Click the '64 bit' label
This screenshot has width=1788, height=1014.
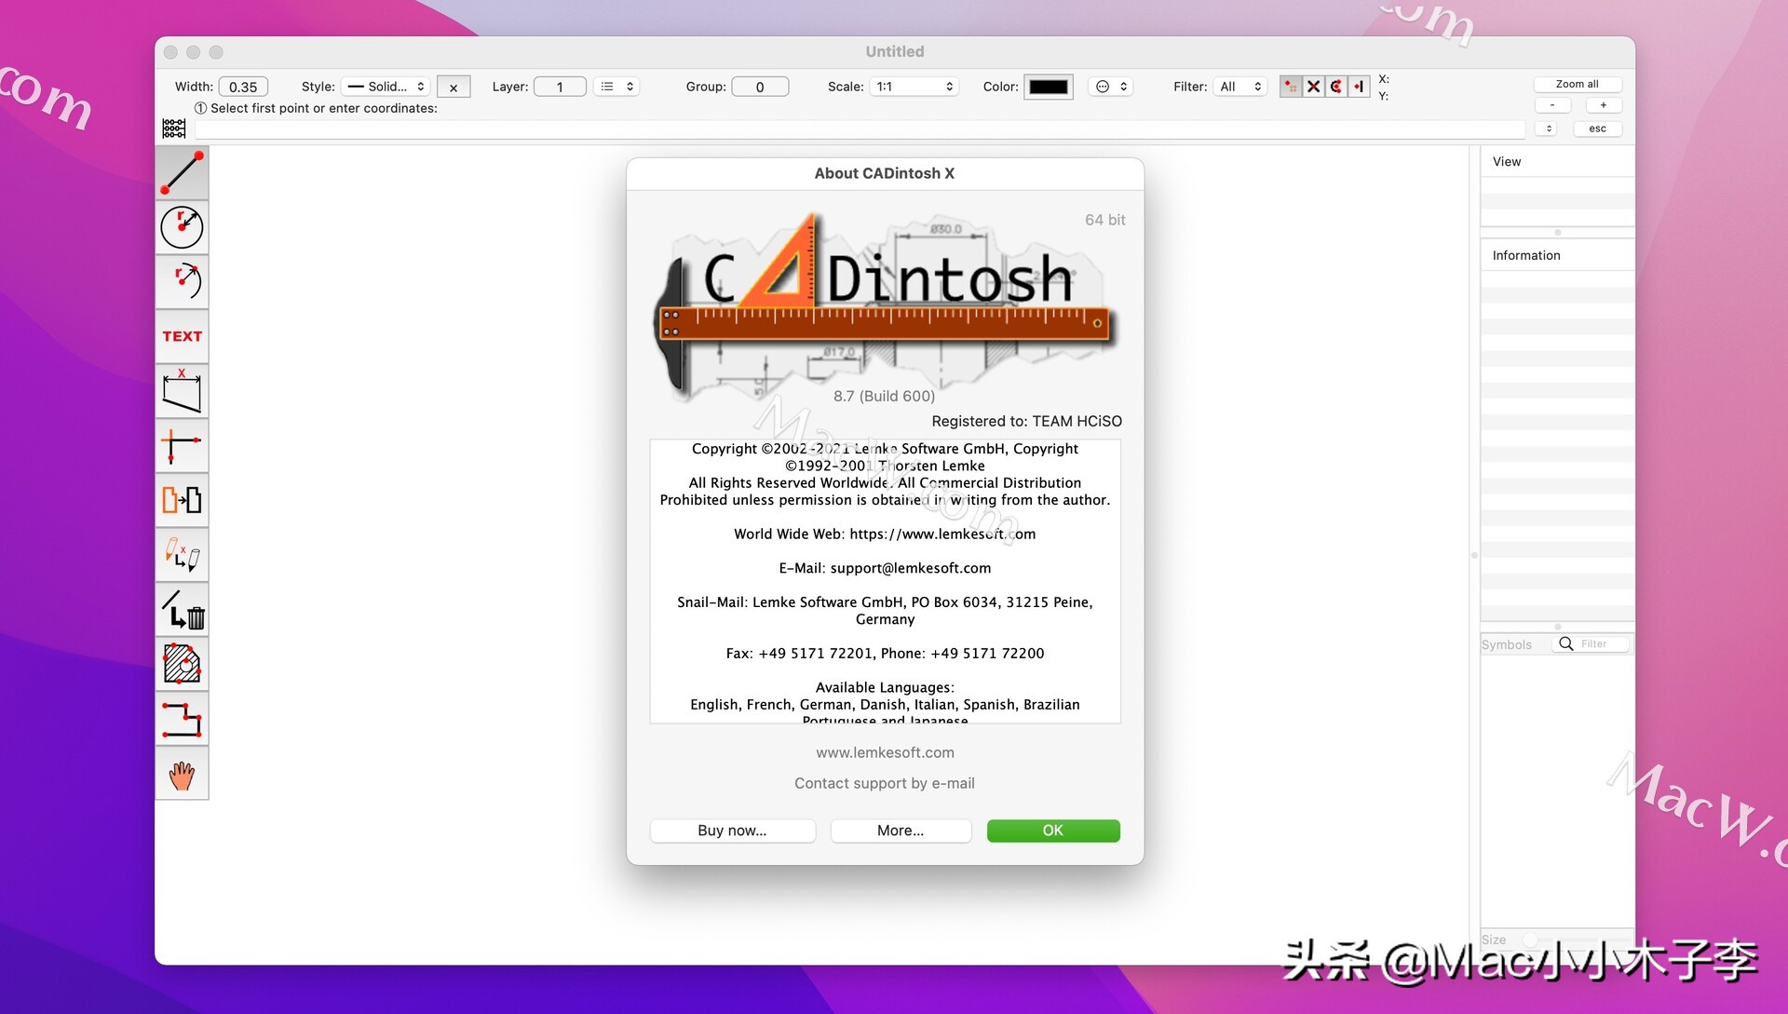point(1104,220)
